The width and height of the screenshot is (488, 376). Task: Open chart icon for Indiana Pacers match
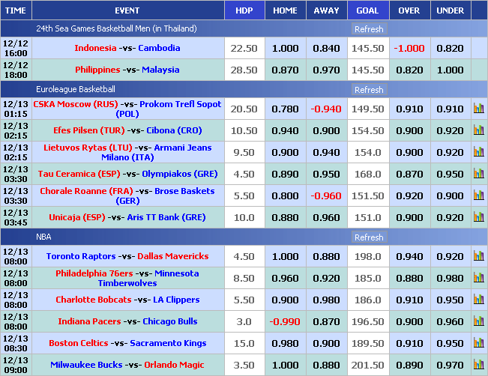point(478,321)
